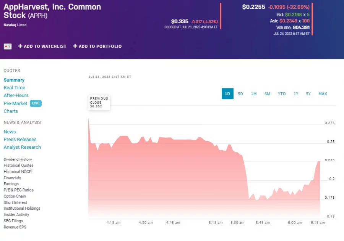Select the 1D chart range
Image resolution: width=344 pixels, height=241 pixels.
coord(227,93)
